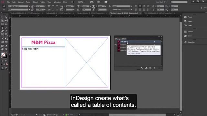Open the Type menu
This screenshot has width=207, height=116.
28,2
